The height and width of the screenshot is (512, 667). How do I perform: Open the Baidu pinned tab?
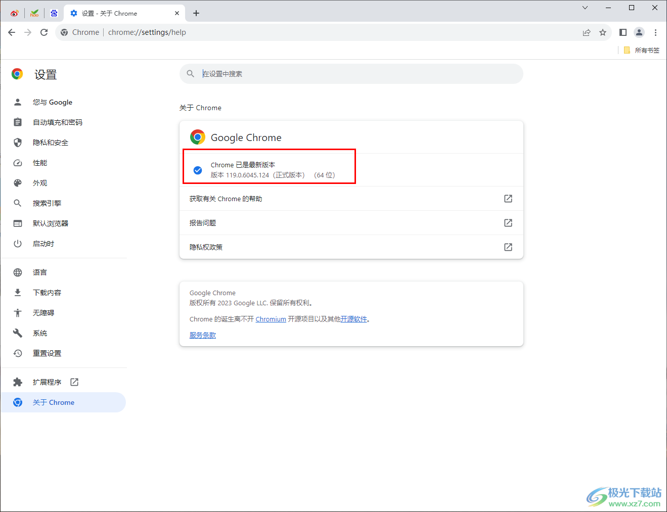(54, 13)
